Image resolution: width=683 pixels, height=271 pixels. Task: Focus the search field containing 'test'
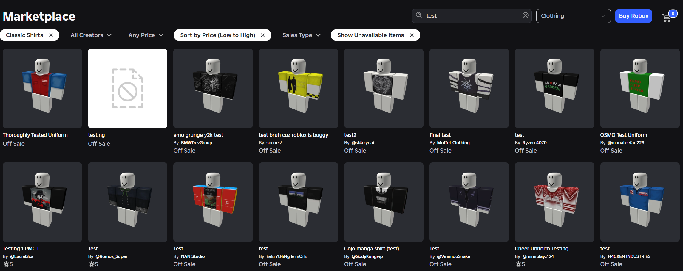(x=472, y=16)
